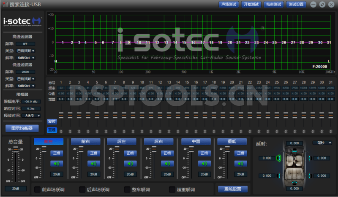Click the signal bars icon in title
Screen dimensions: 338x197
point(5,4)
